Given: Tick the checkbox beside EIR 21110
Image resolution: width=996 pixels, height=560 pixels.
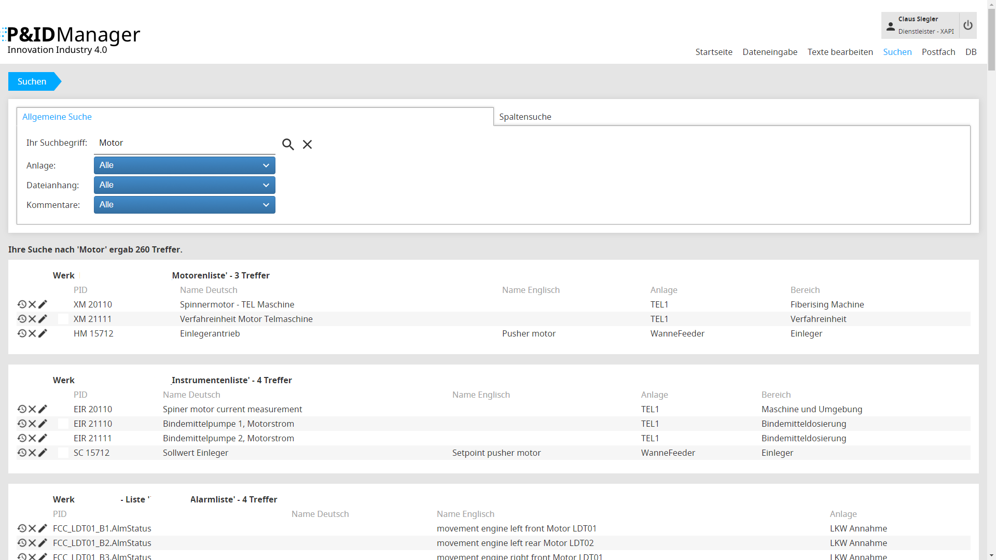Looking at the screenshot, I should point(63,424).
